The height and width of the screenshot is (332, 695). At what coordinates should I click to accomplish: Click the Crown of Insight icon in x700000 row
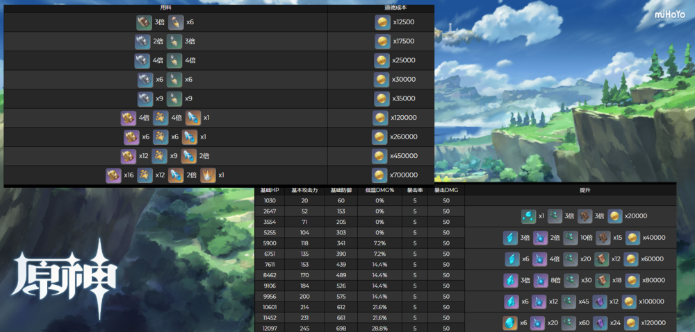pos(208,175)
